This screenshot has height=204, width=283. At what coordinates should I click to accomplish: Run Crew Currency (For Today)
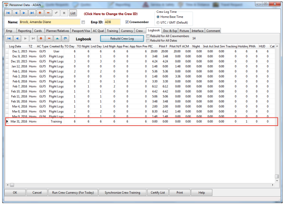click(73, 192)
